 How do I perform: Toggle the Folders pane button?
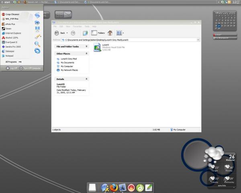(x=98, y=33)
